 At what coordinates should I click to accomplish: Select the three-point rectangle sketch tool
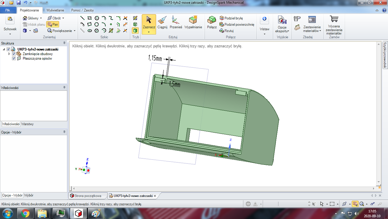point(89,24)
